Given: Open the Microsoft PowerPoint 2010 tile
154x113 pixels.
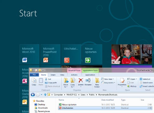Looking at the screenshot, I should tap(51, 54).
